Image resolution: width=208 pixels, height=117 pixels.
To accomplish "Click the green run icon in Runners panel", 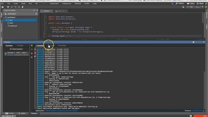I will coord(32,45).
